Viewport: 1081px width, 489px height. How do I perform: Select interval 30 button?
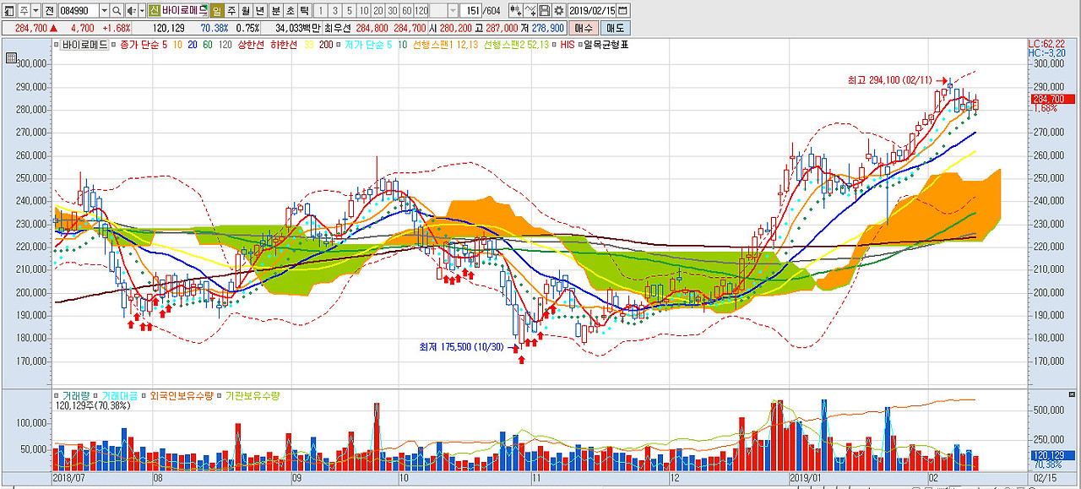pyautogui.click(x=393, y=11)
